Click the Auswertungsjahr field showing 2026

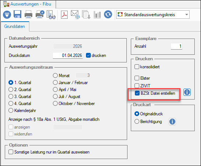(68, 46)
